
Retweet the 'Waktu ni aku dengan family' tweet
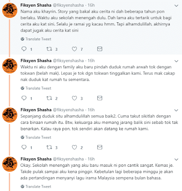(49, 98)
